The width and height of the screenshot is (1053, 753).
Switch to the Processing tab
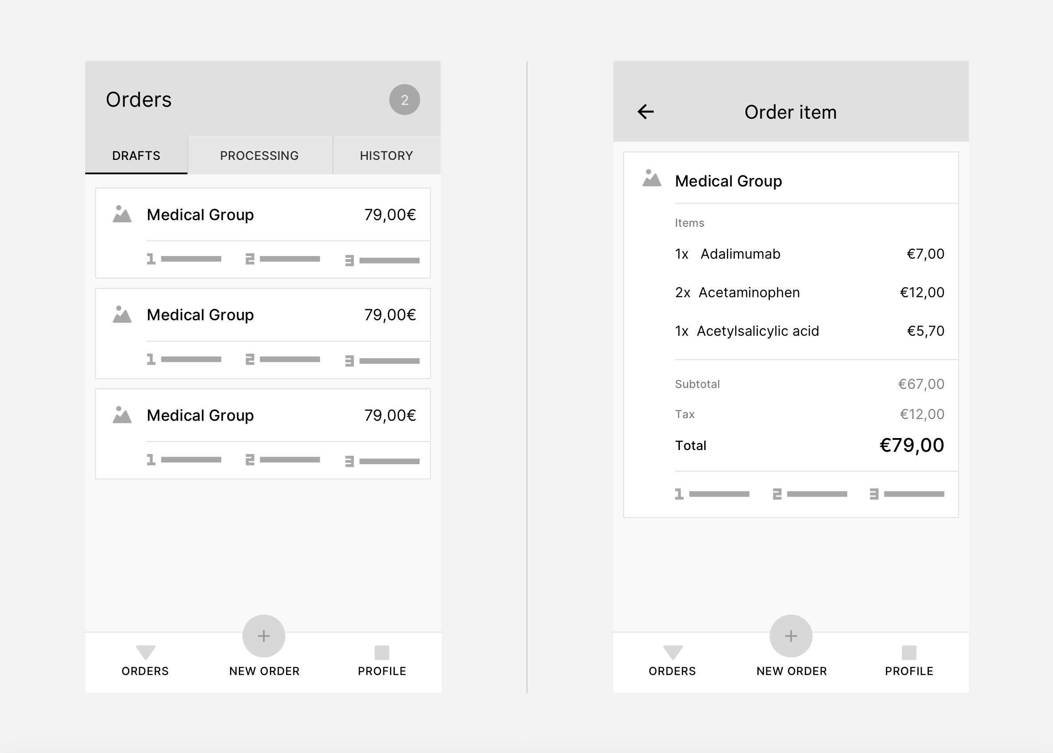[x=259, y=155]
